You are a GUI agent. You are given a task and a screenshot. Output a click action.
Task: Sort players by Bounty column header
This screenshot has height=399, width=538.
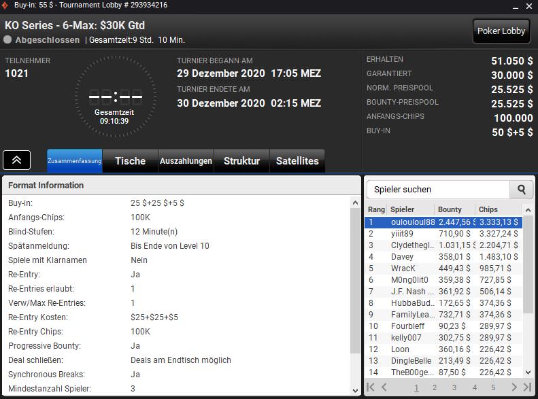point(450,209)
